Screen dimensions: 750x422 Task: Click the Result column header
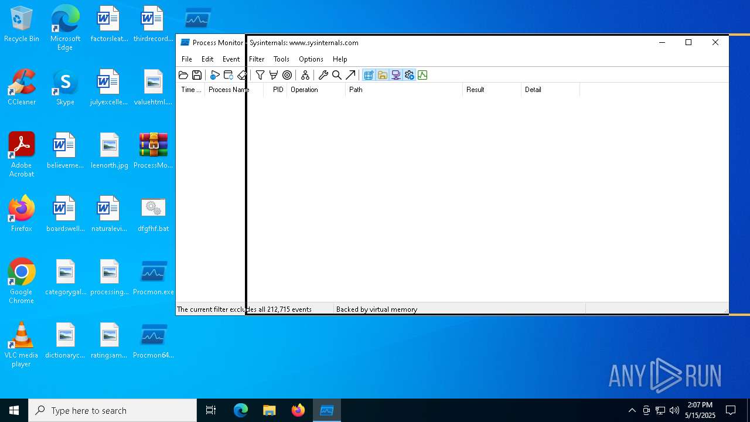(x=492, y=90)
